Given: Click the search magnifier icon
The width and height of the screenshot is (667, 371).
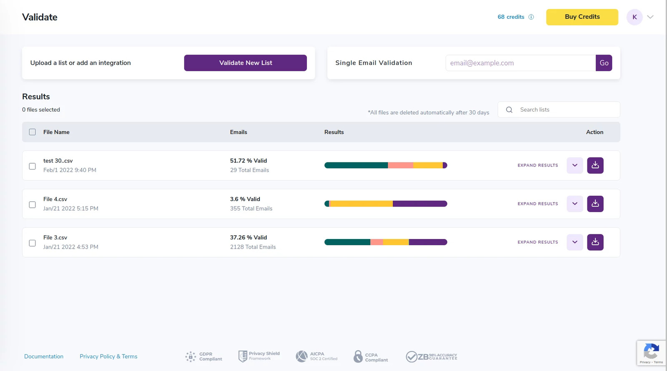Looking at the screenshot, I should tap(509, 110).
